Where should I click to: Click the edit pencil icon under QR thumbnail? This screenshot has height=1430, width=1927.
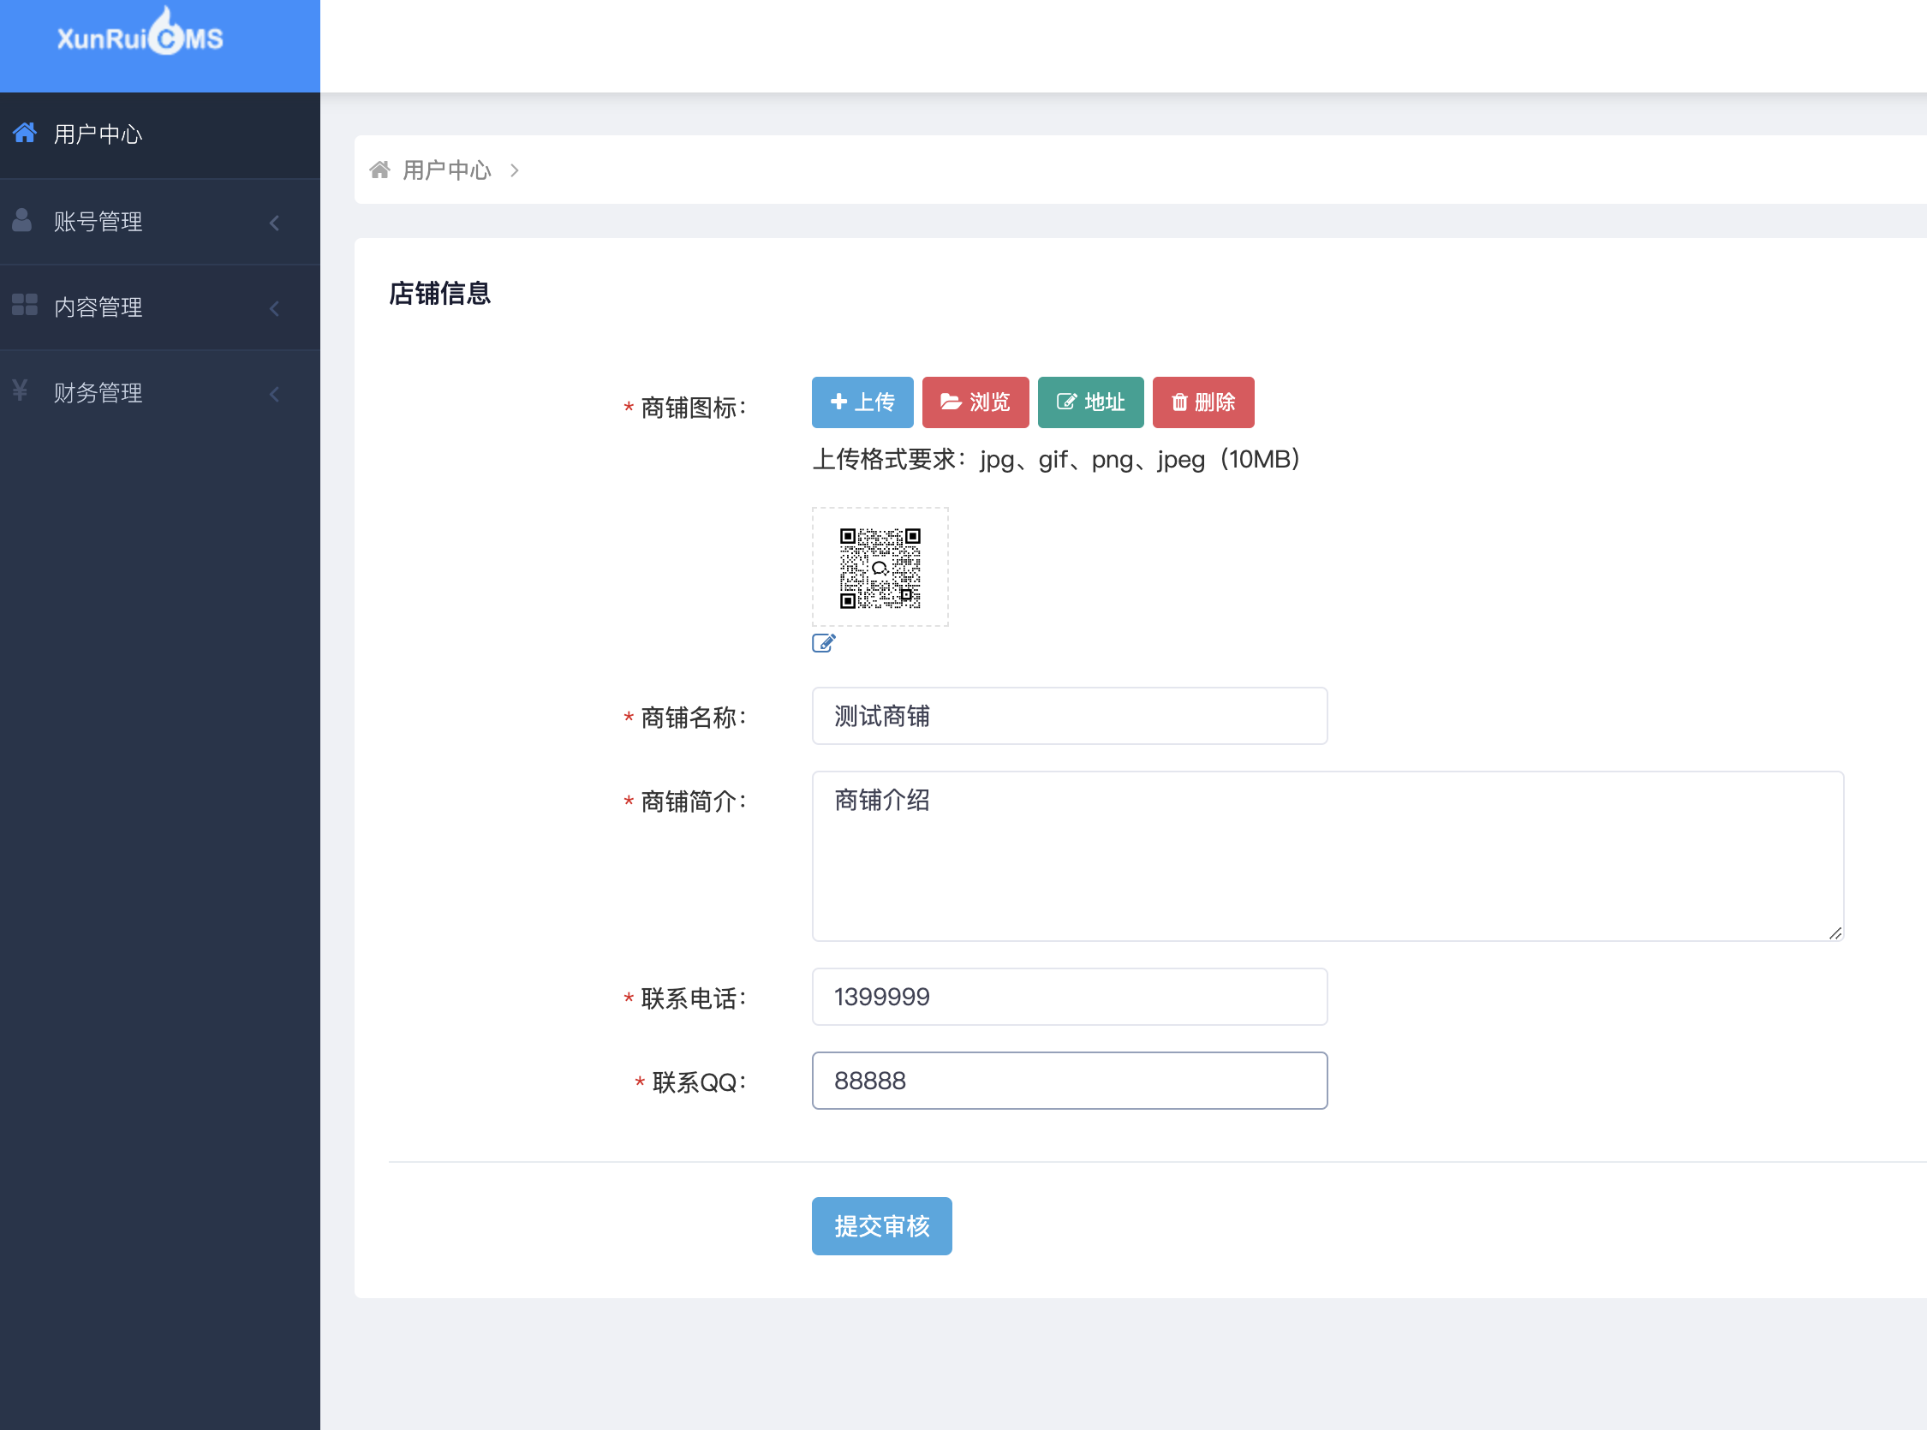[823, 643]
